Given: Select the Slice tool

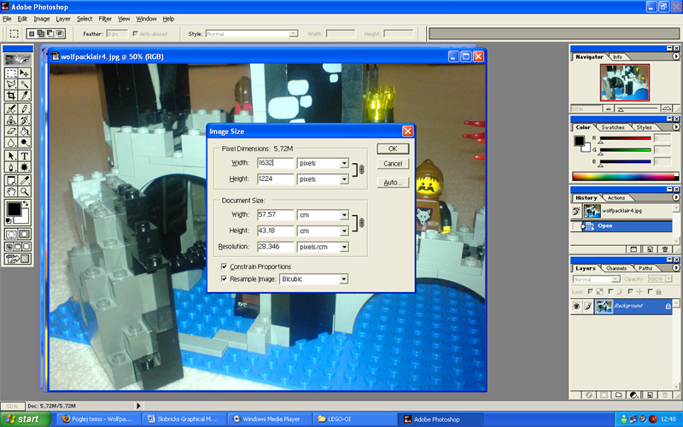Looking at the screenshot, I should click(x=25, y=96).
